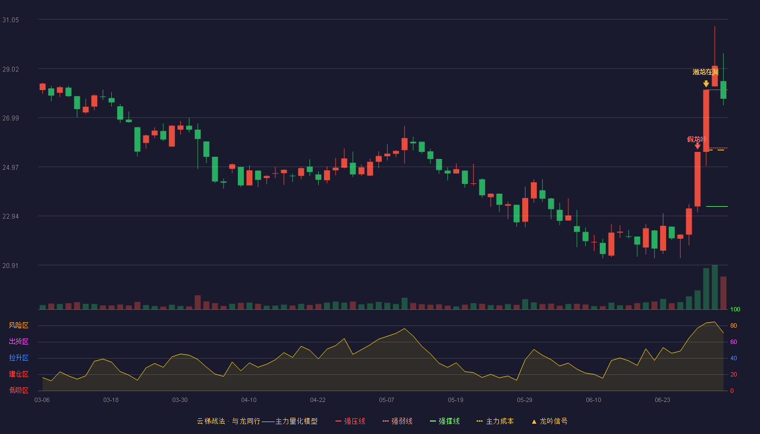
Task: Click the 03-06 date label
Action: (x=42, y=400)
